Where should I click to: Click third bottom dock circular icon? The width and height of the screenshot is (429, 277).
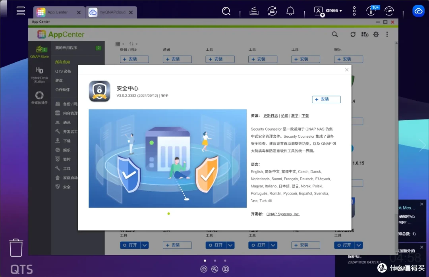[226, 269]
